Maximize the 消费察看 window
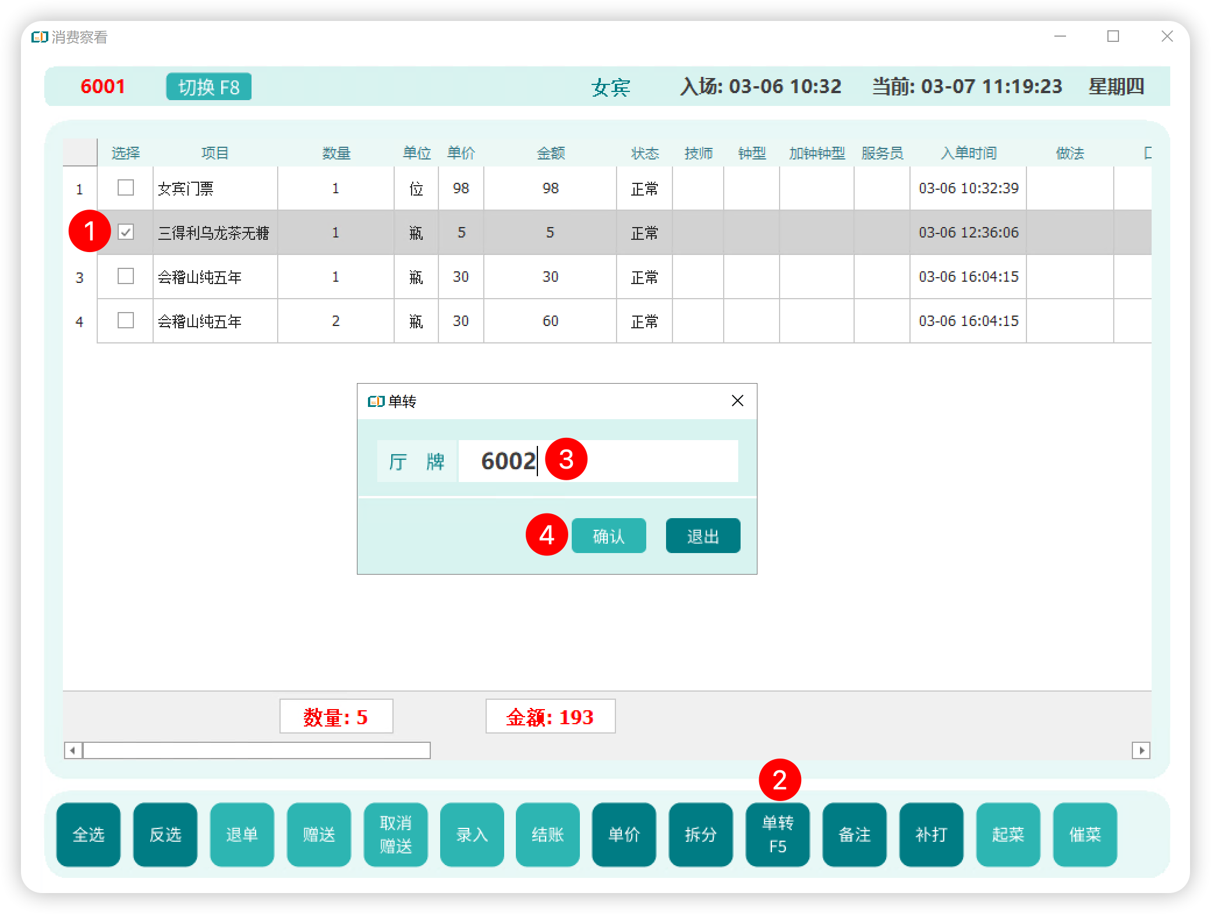This screenshot has height=914, width=1211. [1113, 37]
